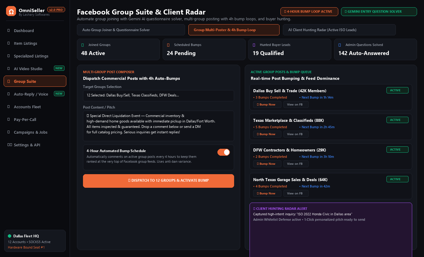This screenshot has height=257, width=424.
Task: Click the Gemini Entry Question Solver badge
Action: [379, 11]
